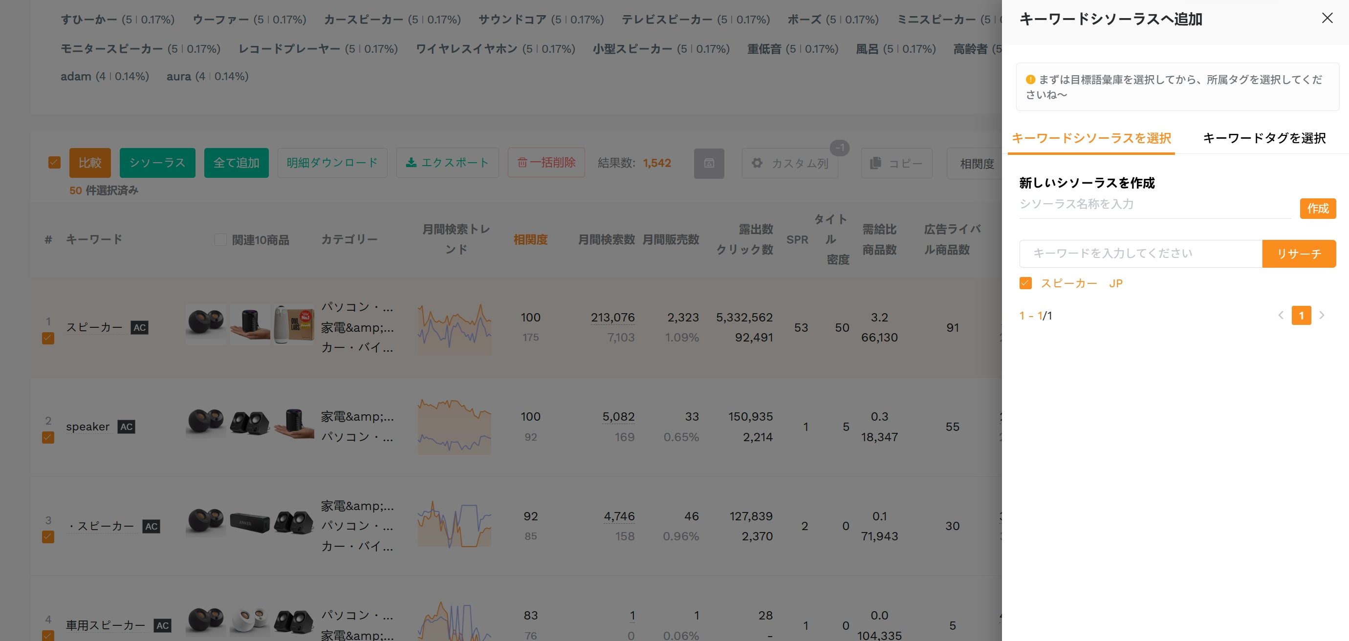Click the ワイヤレスイヤホン keyword tag
1349x641 pixels.
click(x=466, y=49)
